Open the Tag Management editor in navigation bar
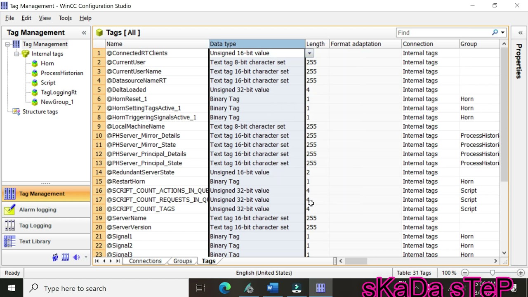The image size is (528, 297). click(x=46, y=193)
